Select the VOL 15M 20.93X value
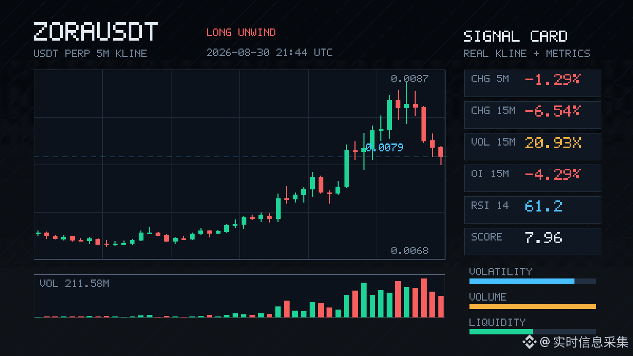 point(553,143)
